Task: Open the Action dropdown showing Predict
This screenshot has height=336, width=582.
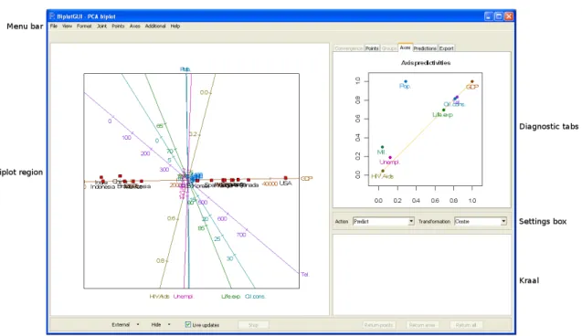Action: tap(384, 221)
